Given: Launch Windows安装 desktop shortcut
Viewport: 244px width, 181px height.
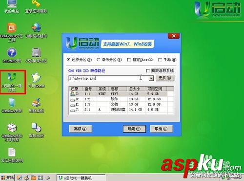Looking at the screenshot, I should tap(12, 105).
